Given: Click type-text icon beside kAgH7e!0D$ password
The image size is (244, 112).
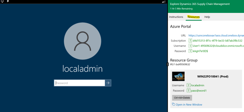Looking at the screenshot, I should click(190, 51).
